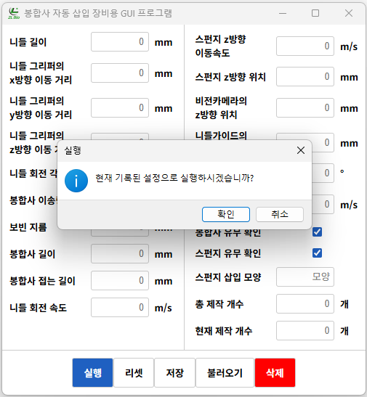367x397 pixels.
Task: Click the blue info icon in dialog
Action: (x=76, y=181)
